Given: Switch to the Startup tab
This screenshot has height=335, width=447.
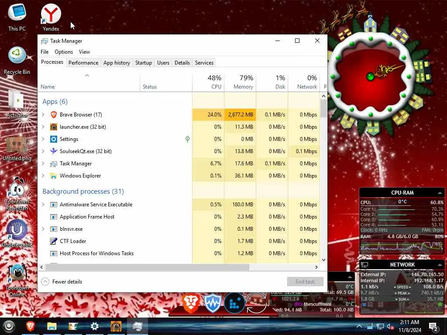Looking at the screenshot, I should (x=143, y=63).
